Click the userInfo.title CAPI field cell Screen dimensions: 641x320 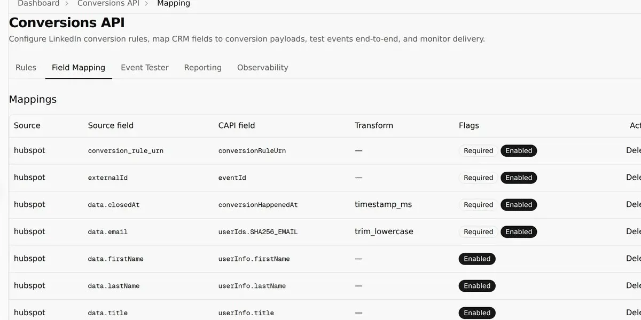[246, 313]
